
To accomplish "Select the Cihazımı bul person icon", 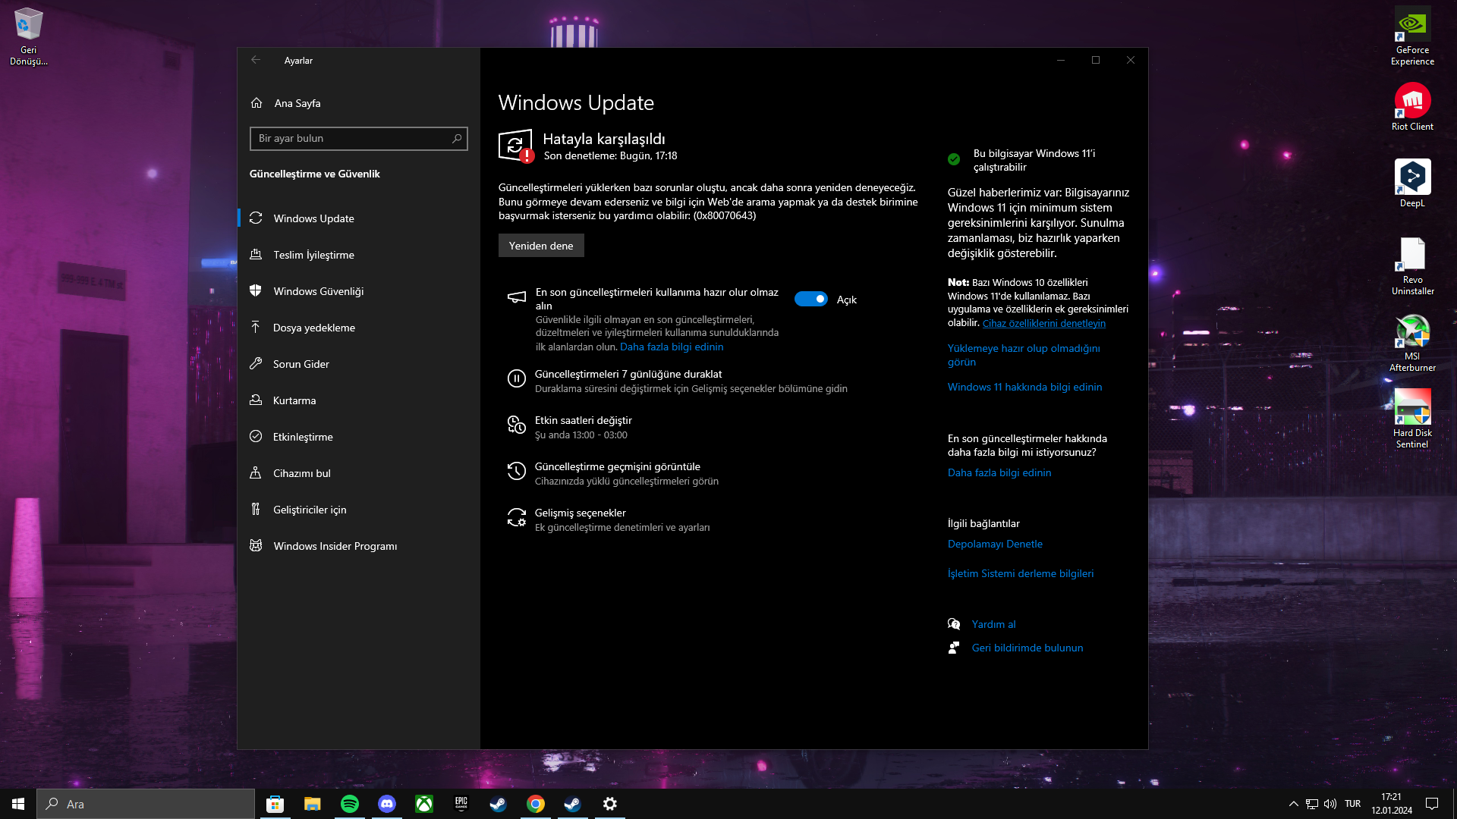I will pos(256,473).
